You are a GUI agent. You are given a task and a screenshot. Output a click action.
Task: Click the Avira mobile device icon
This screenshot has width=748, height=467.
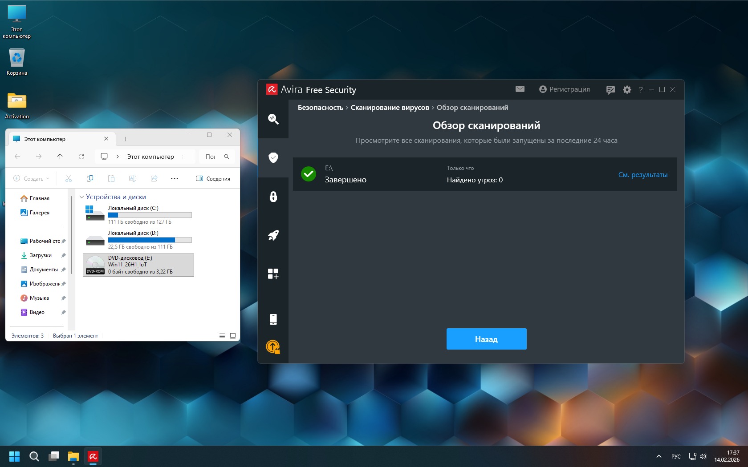pyautogui.click(x=273, y=319)
